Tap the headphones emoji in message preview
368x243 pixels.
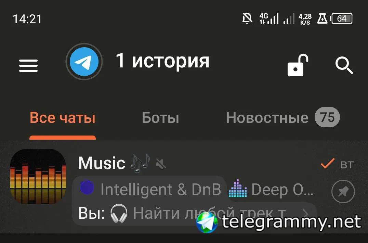tap(119, 213)
